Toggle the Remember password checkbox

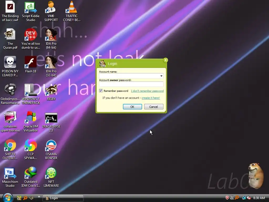(101, 91)
